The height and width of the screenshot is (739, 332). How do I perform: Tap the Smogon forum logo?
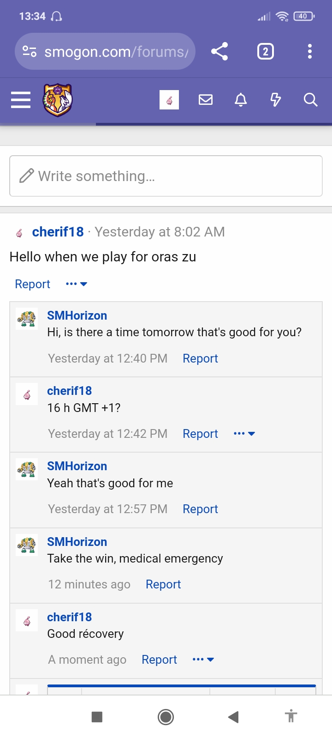pos(58,100)
